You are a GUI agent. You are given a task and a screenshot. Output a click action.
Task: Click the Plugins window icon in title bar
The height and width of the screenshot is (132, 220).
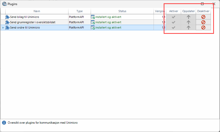[x=4, y=4]
